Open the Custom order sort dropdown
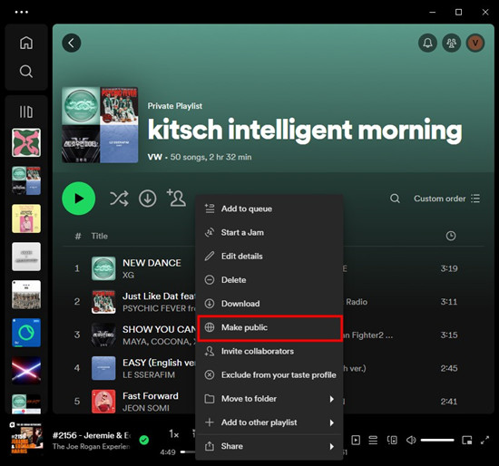Screen dimensions: 499x466 (x=446, y=199)
